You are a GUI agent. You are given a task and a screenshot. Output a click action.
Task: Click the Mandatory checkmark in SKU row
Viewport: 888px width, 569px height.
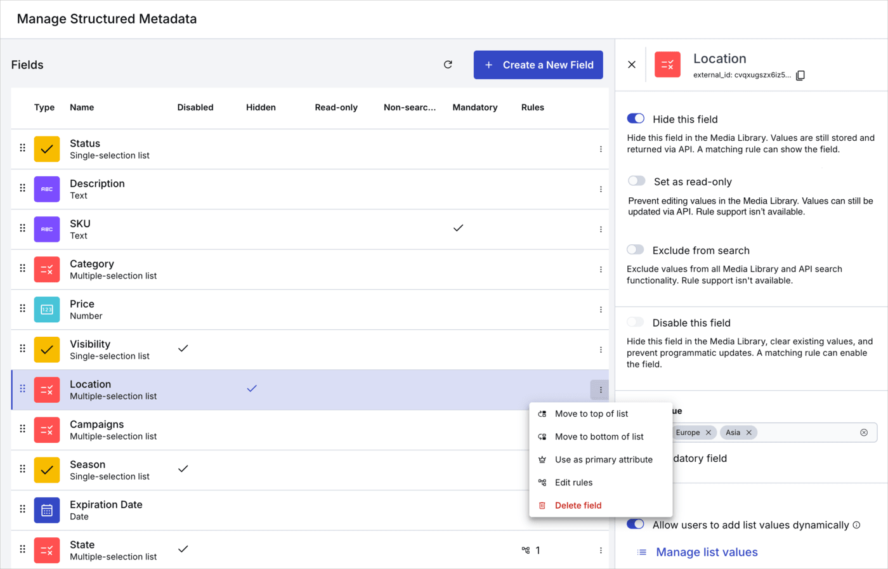coord(459,228)
